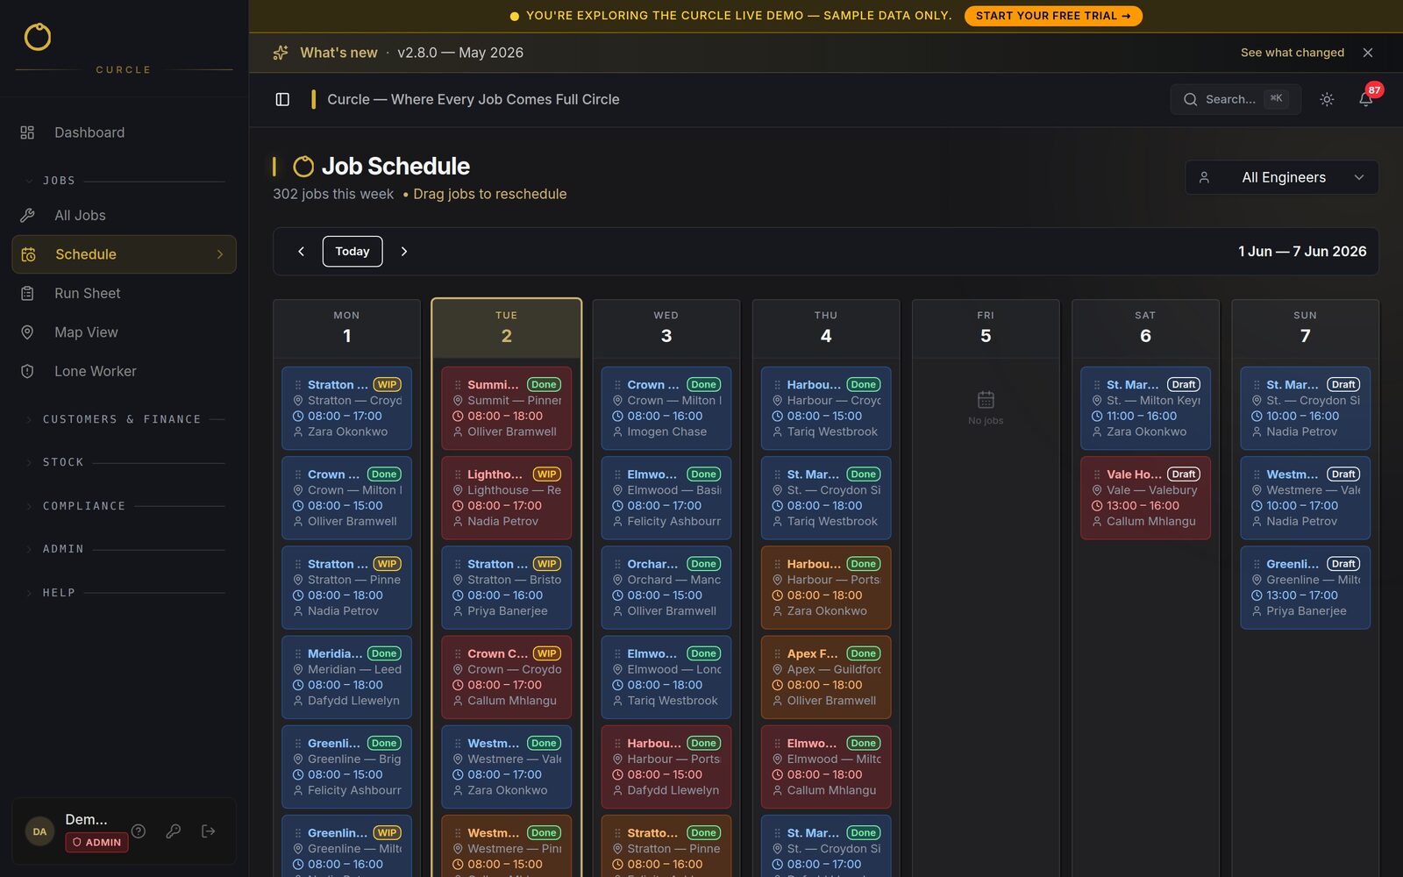Open Run Sheet in the sidebar

(x=124, y=293)
